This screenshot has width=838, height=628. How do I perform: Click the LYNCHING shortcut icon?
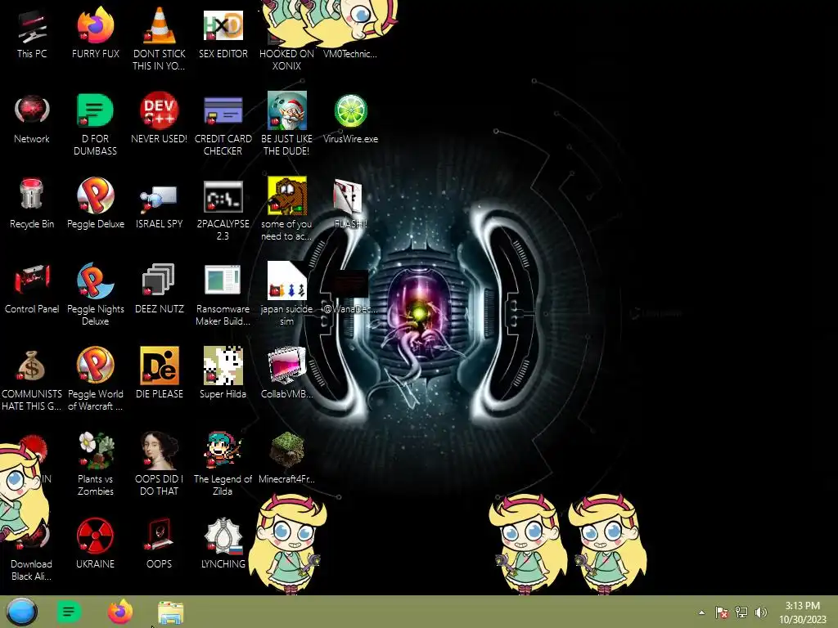pyautogui.click(x=223, y=536)
